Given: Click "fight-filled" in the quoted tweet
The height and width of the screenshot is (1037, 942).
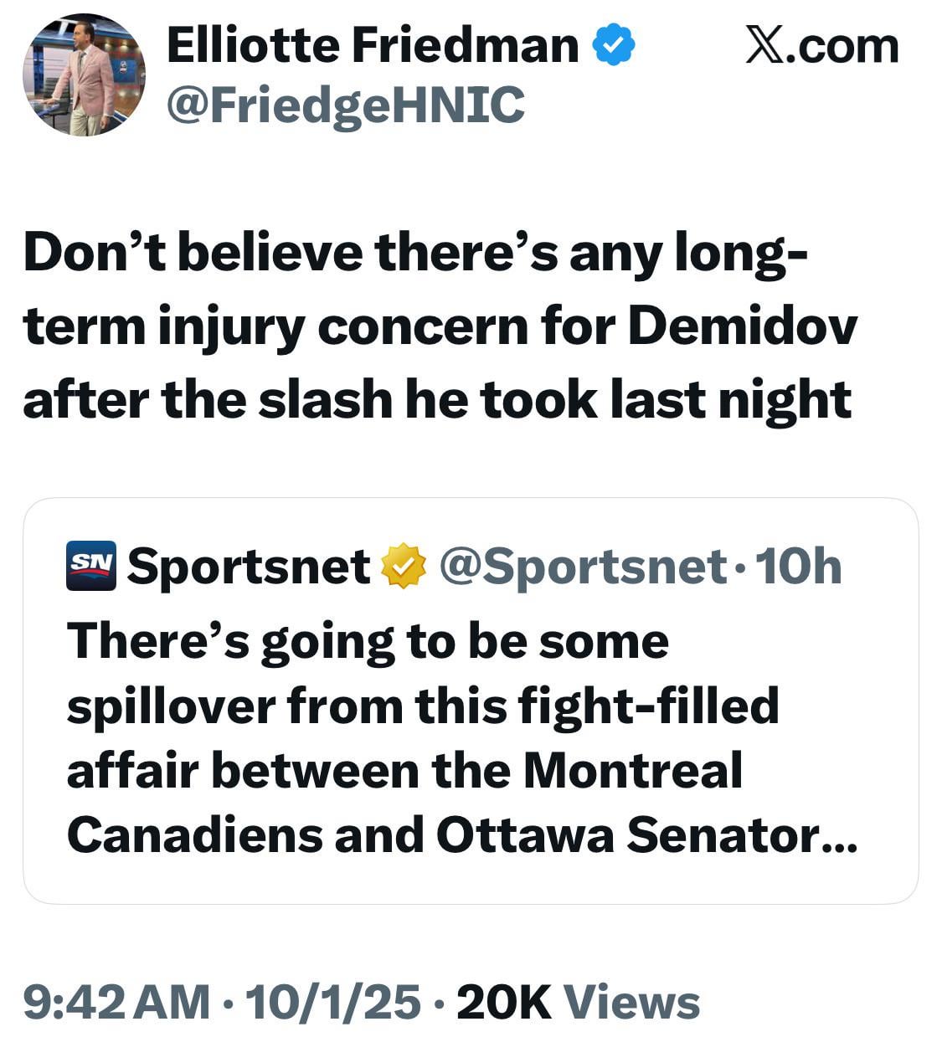Looking at the screenshot, I should point(648,706).
